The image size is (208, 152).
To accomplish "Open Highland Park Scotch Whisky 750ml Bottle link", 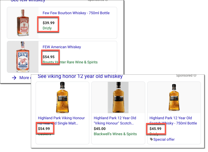I will (x=173, y=121).
